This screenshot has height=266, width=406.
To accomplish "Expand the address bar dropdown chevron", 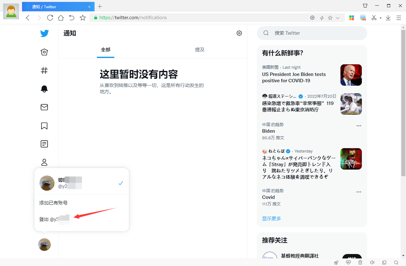I will click(338, 18).
